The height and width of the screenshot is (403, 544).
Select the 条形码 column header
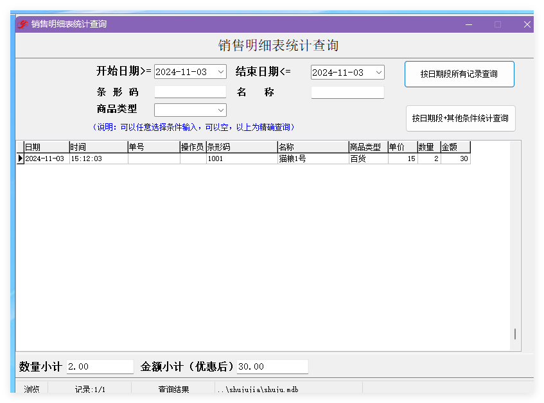click(242, 147)
